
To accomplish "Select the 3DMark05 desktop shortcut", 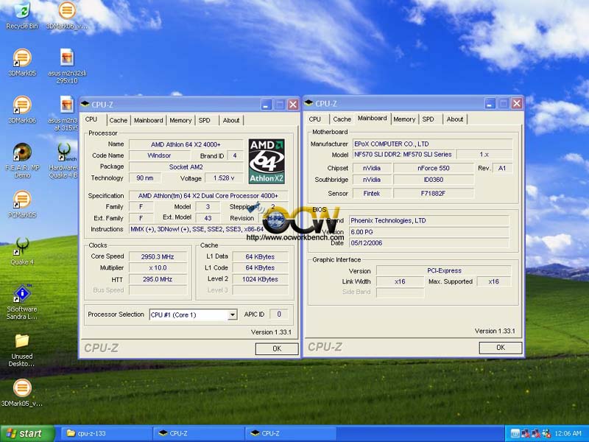I will 22,63.
